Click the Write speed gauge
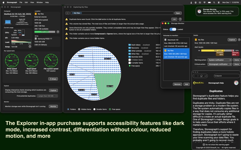The width and height of the screenshot is (241, 150). point(12,61)
